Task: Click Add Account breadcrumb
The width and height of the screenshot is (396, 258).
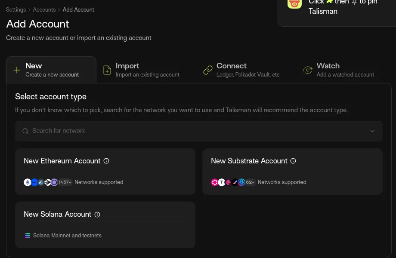Action: (78, 9)
